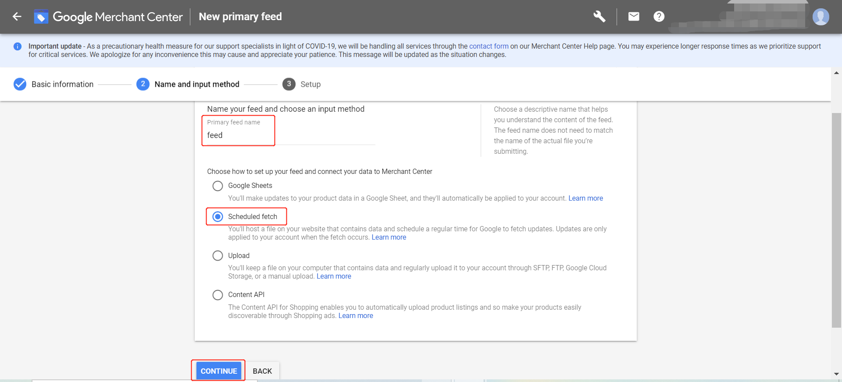Open the mail notifications icon

click(x=634, y=17)
